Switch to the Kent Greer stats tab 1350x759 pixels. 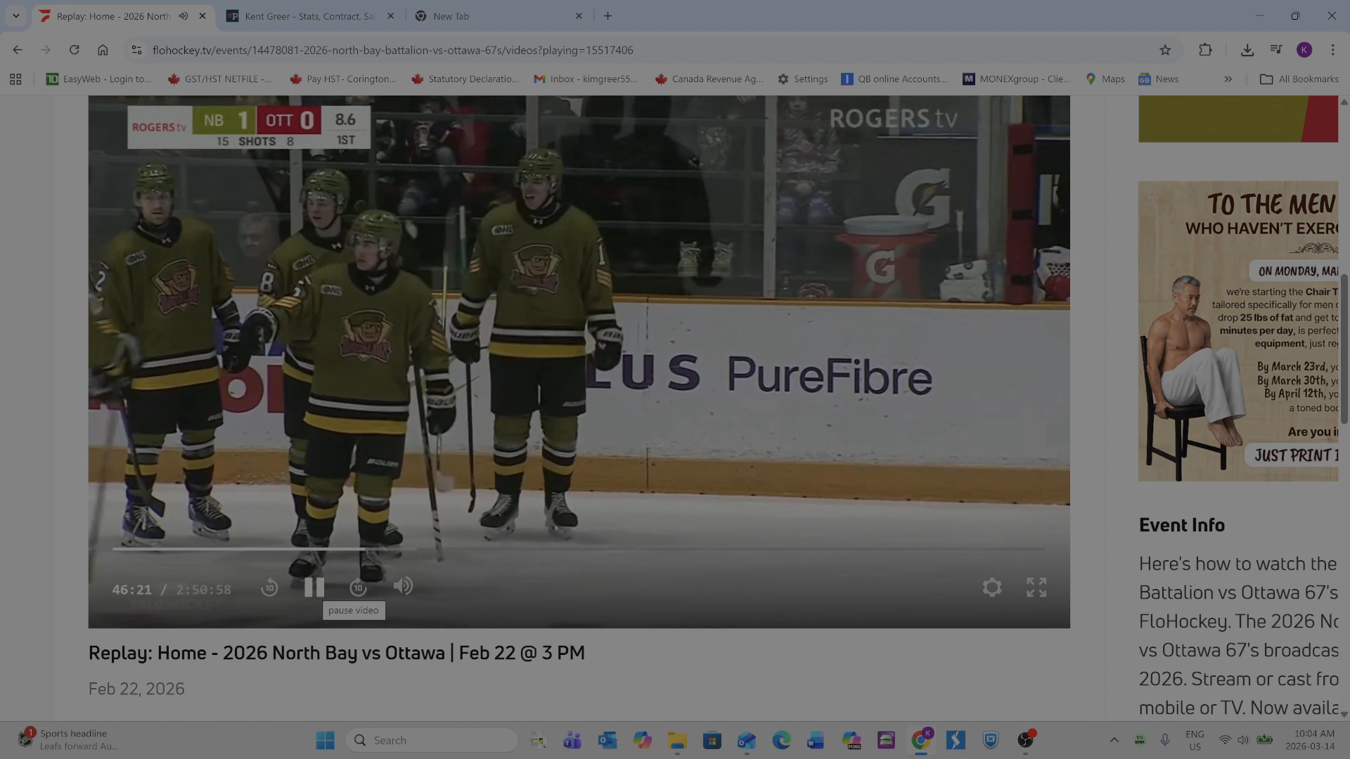(306, 15)
